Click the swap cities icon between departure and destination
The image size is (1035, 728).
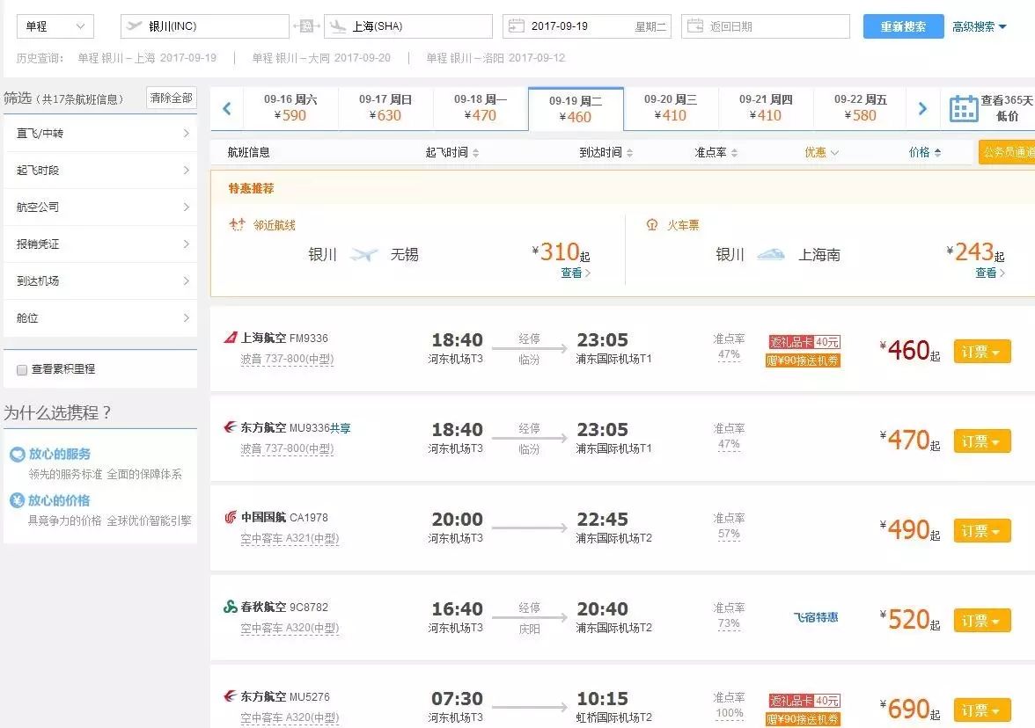306,26
